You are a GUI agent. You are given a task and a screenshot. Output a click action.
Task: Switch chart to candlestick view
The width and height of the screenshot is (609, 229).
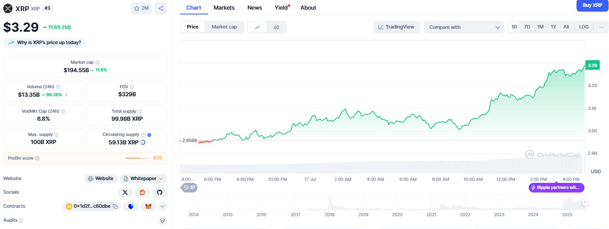(276, 27)
